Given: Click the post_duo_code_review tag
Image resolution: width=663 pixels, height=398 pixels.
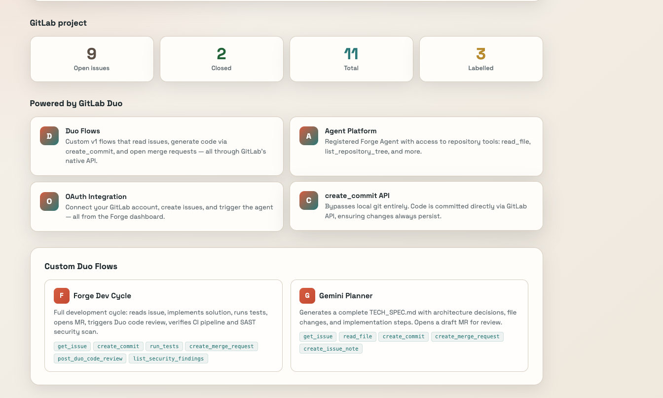Looking at the screenshot, I should 90,358.
